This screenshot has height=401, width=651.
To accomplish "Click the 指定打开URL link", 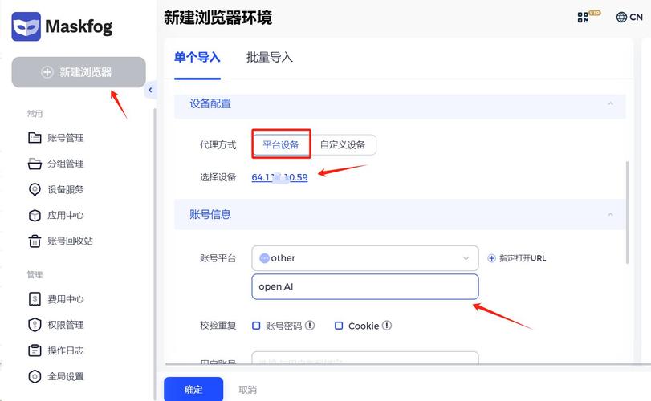I will click(x=523, y=258).
